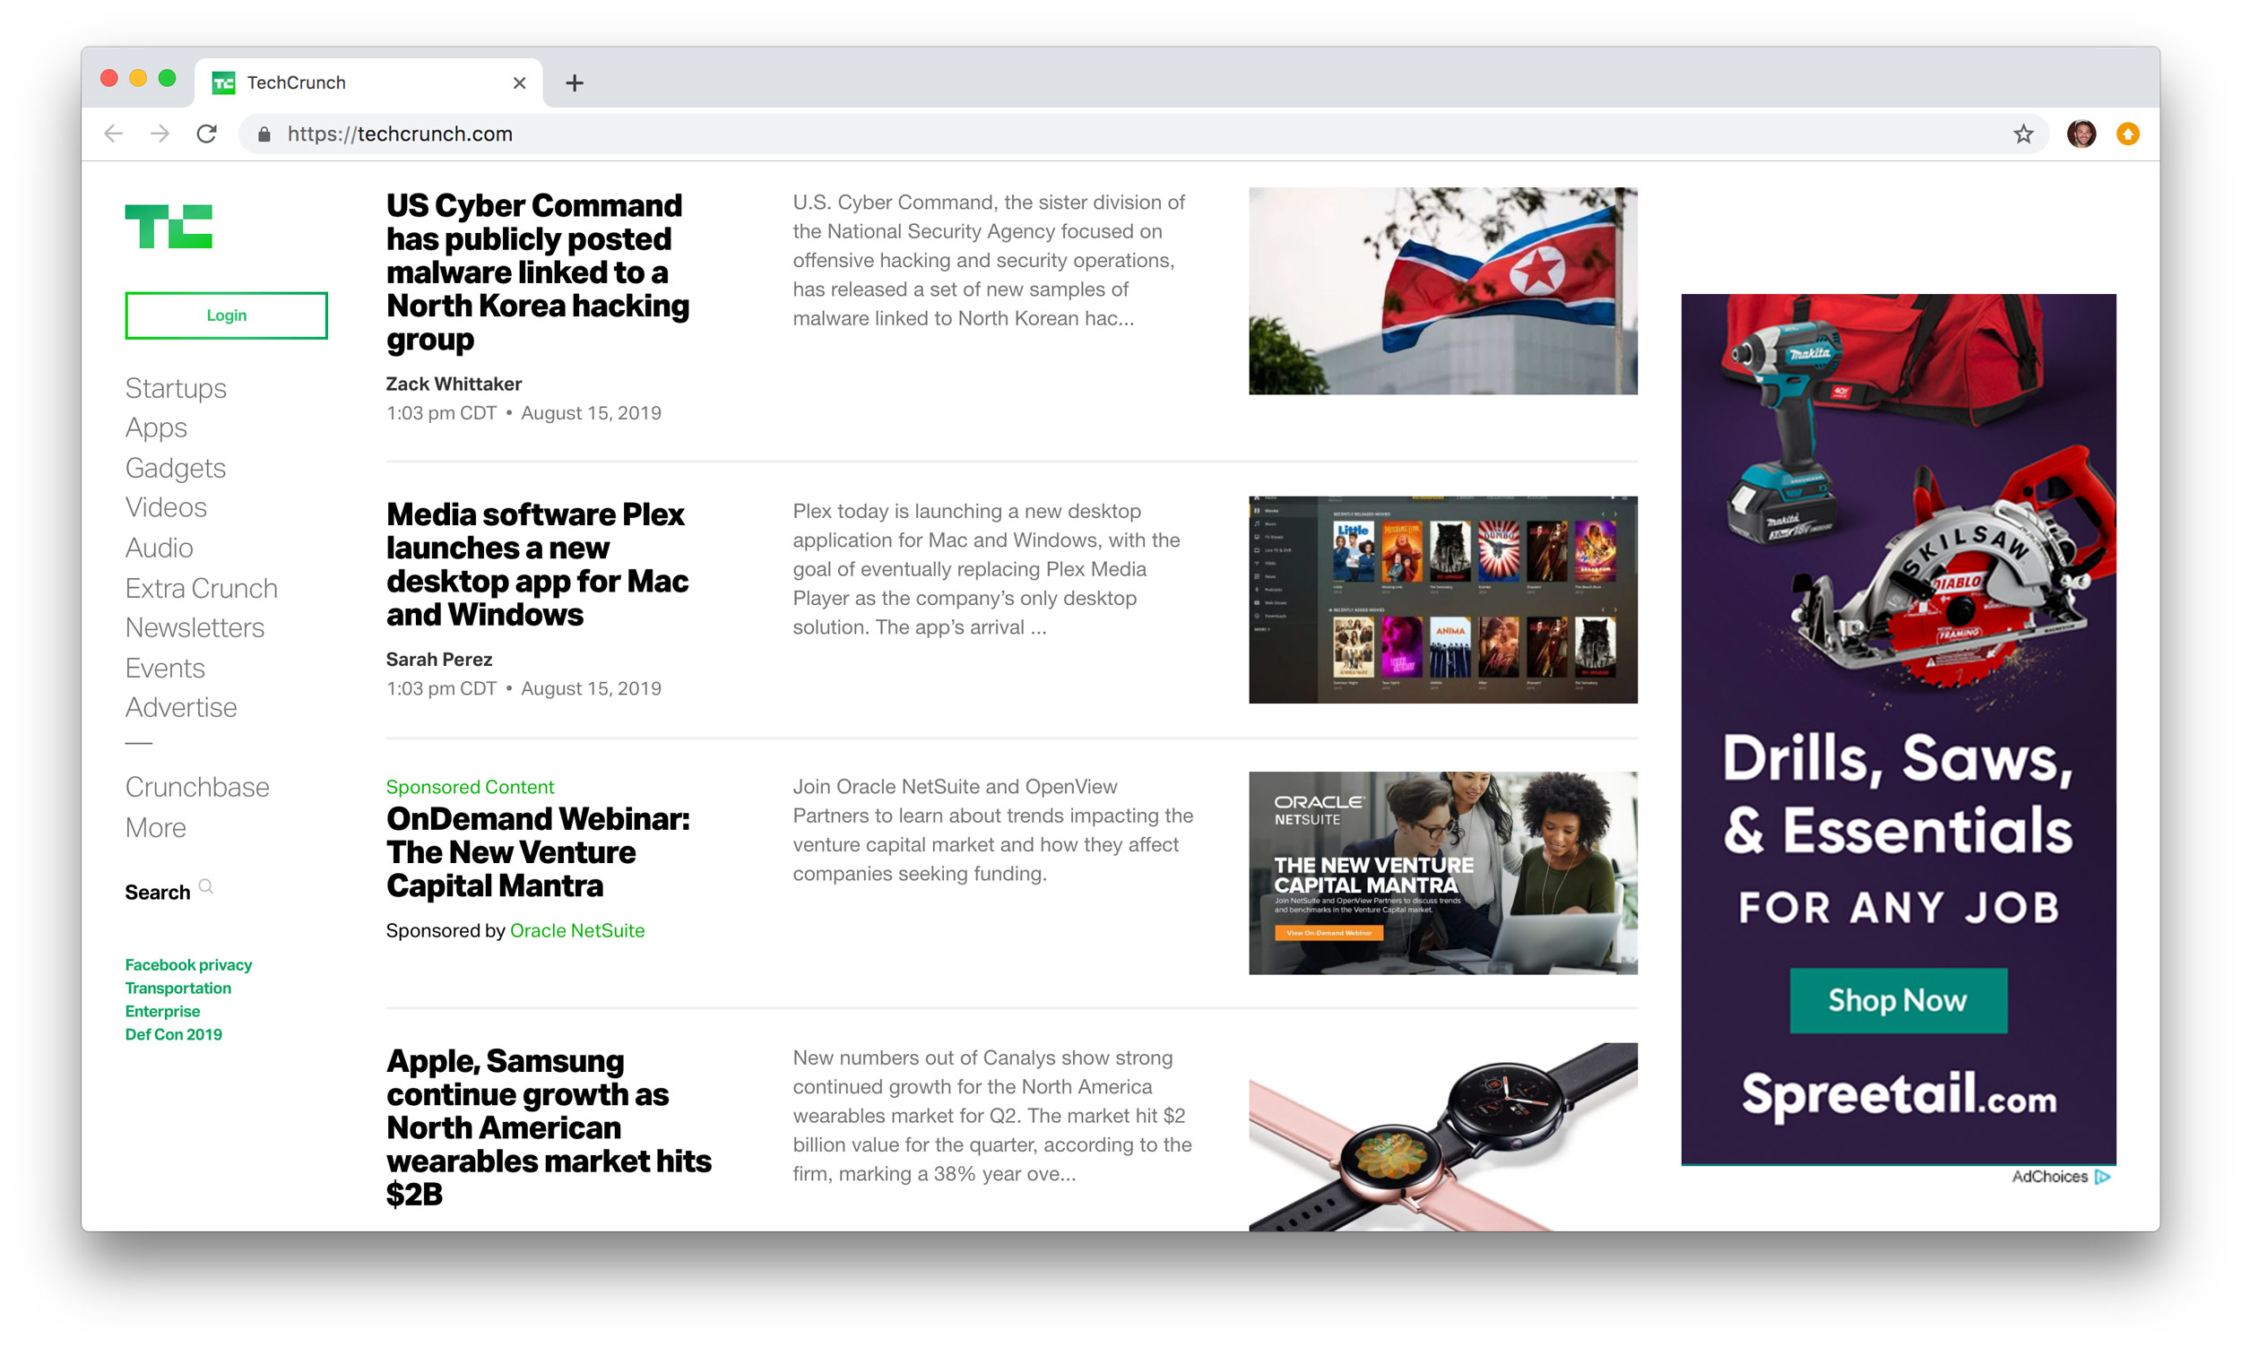
Task: Open the Startups section
Action: coord(175,388)
